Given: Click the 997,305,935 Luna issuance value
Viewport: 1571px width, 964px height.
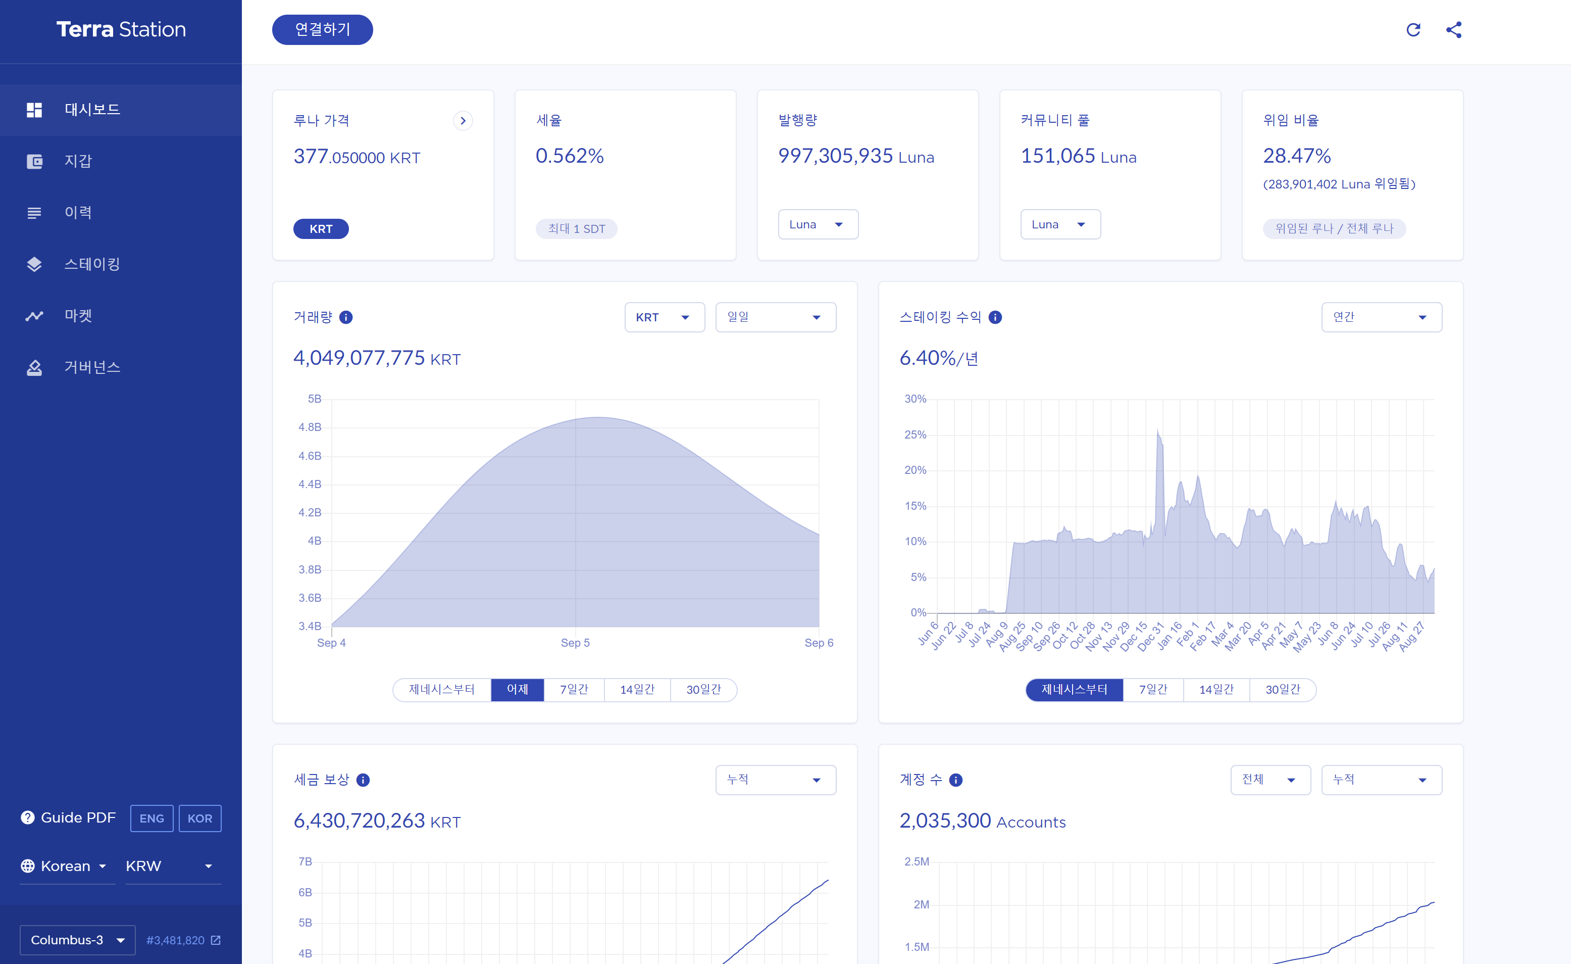Looking at the screenshot, I should pyautogui.click(x=856, y=156).
